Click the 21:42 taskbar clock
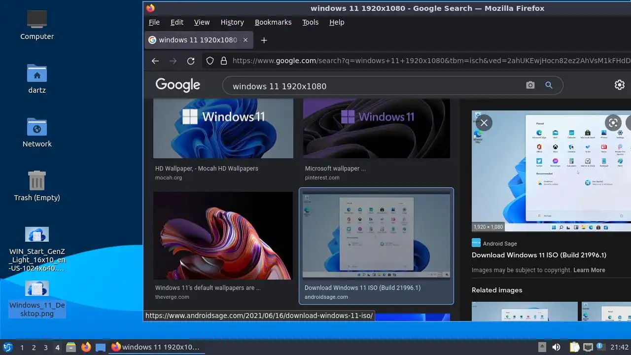The height and width of the screenshot is (355, 631). coord(620,348)
